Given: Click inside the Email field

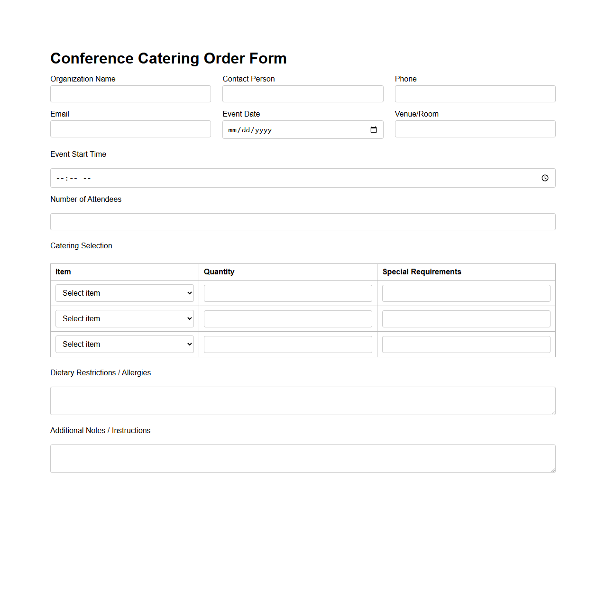Looking at the screenshot, I should 130,128.
